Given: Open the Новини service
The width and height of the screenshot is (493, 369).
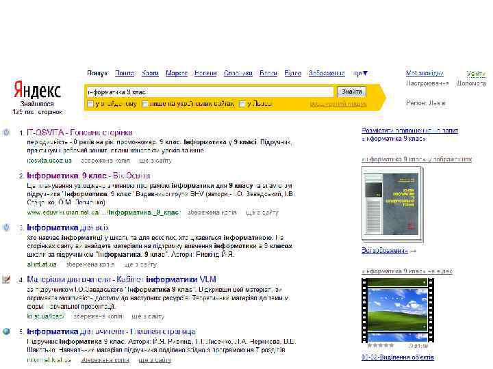Looking at the screenshot, I should coord(205,73).
